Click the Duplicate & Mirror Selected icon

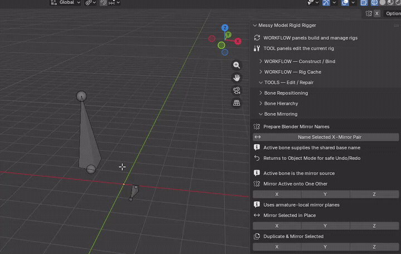pos(257,236)
